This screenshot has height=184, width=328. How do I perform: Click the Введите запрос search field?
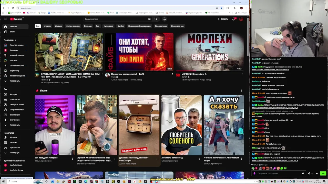(118, 19)
